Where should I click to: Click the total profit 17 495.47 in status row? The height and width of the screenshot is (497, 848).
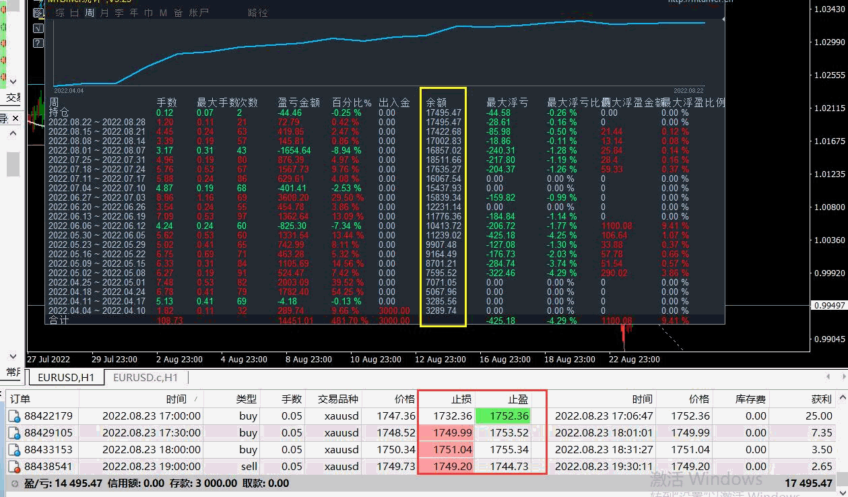(x=808, y=483)
